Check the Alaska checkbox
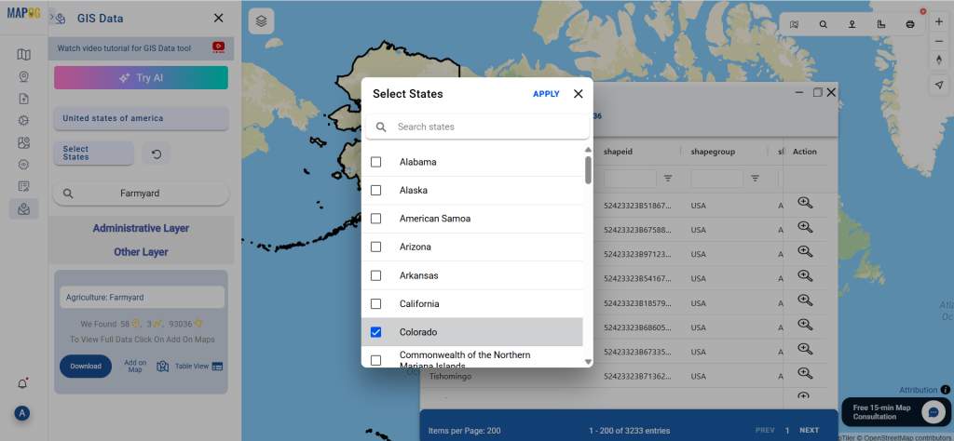The width and height of the screenshot is (954, 441). click(x=376, y=190)
